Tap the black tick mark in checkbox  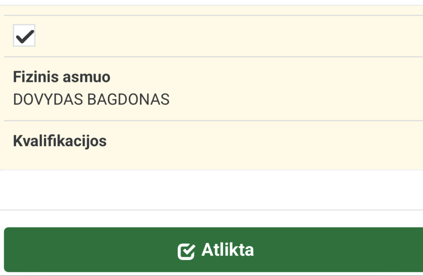point(24,36)
